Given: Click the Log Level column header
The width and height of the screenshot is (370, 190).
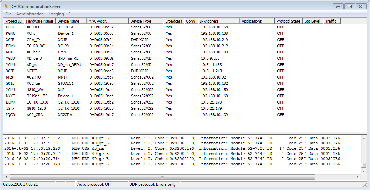Looking at the screenshot, I should click(312, 21).
